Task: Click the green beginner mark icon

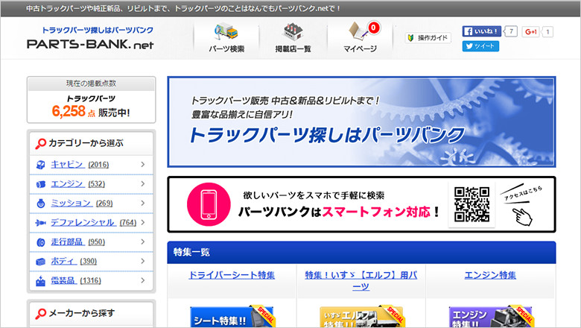Action: tap(410, 38)
